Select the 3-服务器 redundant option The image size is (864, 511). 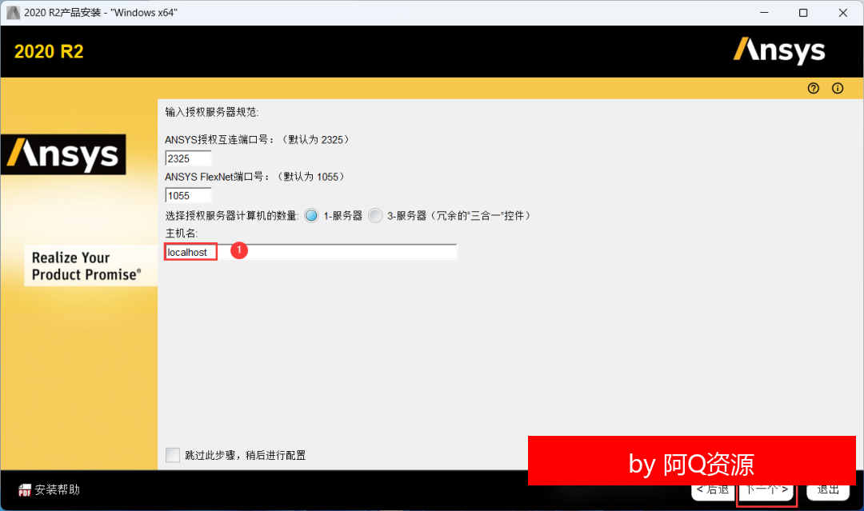(x=375, y=216)
